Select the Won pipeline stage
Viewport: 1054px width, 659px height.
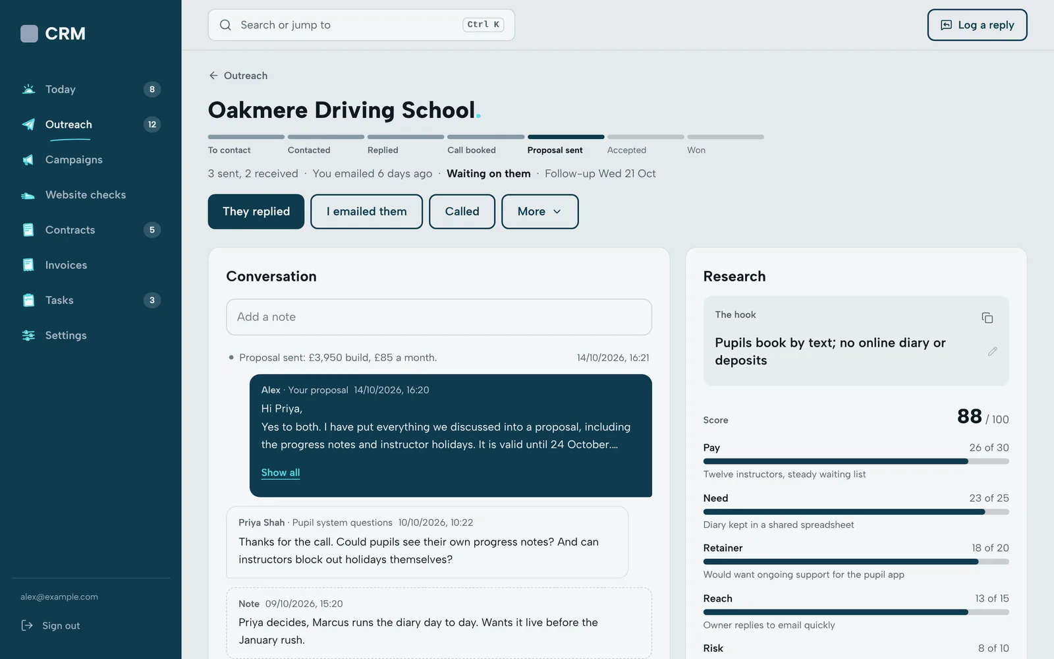[x=725, y=145]
